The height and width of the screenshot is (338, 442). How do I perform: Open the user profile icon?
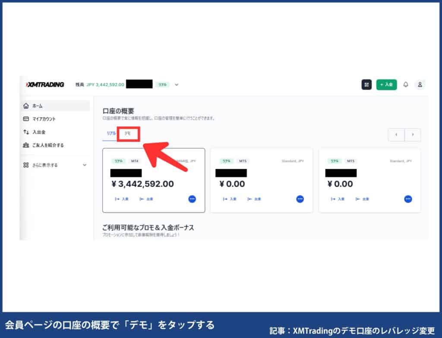coord(420,84)
